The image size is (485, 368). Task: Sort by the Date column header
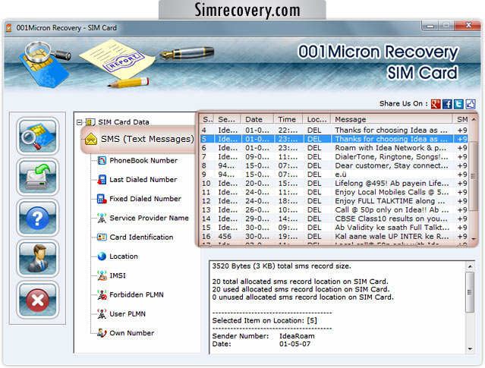[x=257, y=119]
